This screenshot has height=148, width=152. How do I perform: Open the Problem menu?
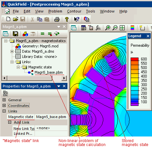(55, 11)
